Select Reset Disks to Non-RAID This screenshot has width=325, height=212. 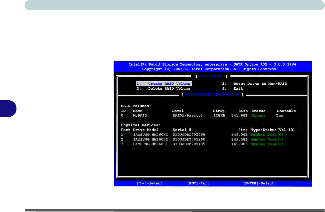tap(254, 84)
